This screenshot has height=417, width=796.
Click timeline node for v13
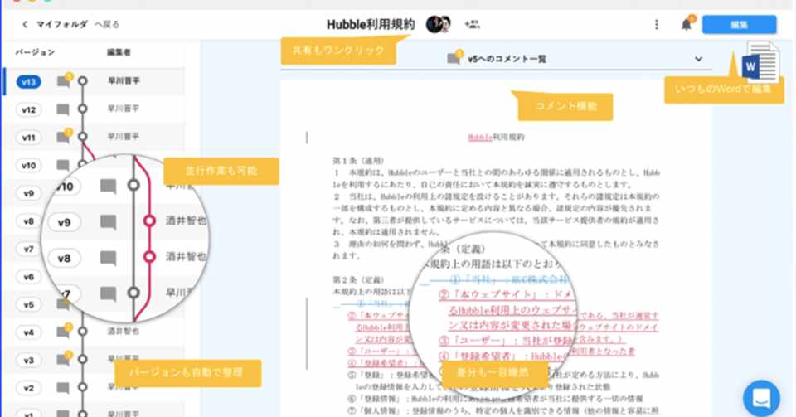pyautogui.click(x=83, y=81)
